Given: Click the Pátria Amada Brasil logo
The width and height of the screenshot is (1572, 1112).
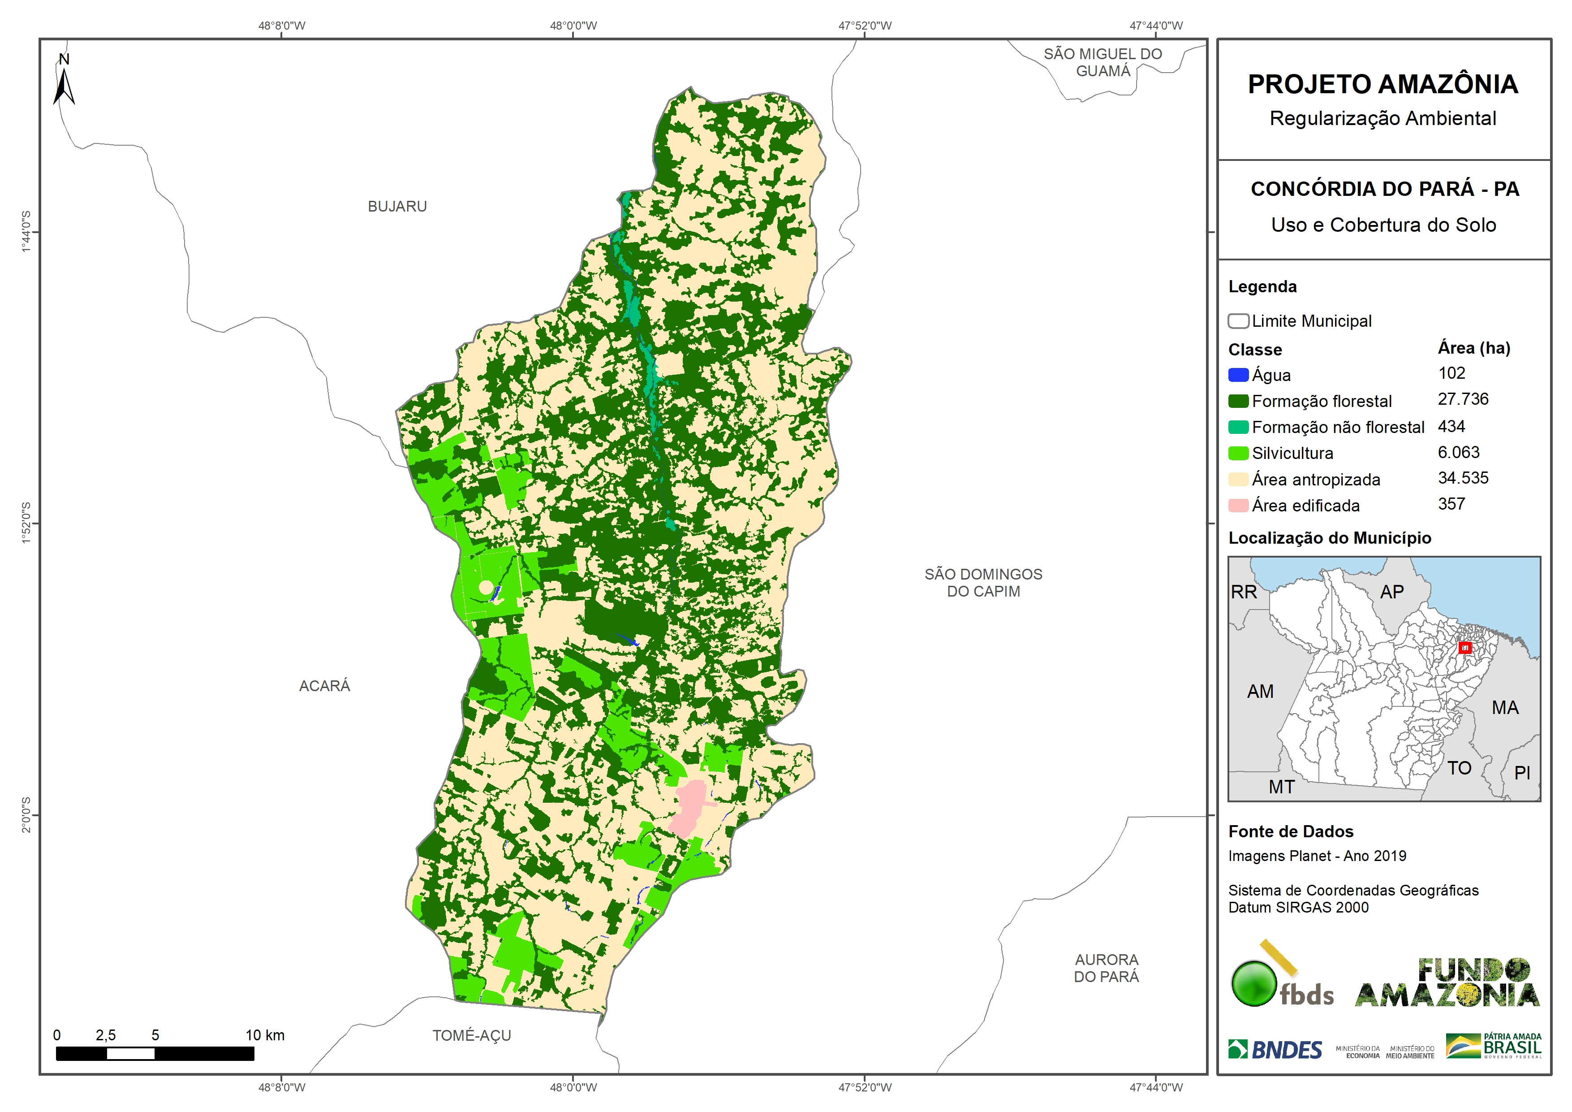Looking at the screenshot, I should pos(1494,1046).
